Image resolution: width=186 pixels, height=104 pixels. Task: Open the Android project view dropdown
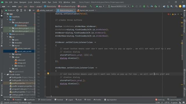tap(10, 10)
